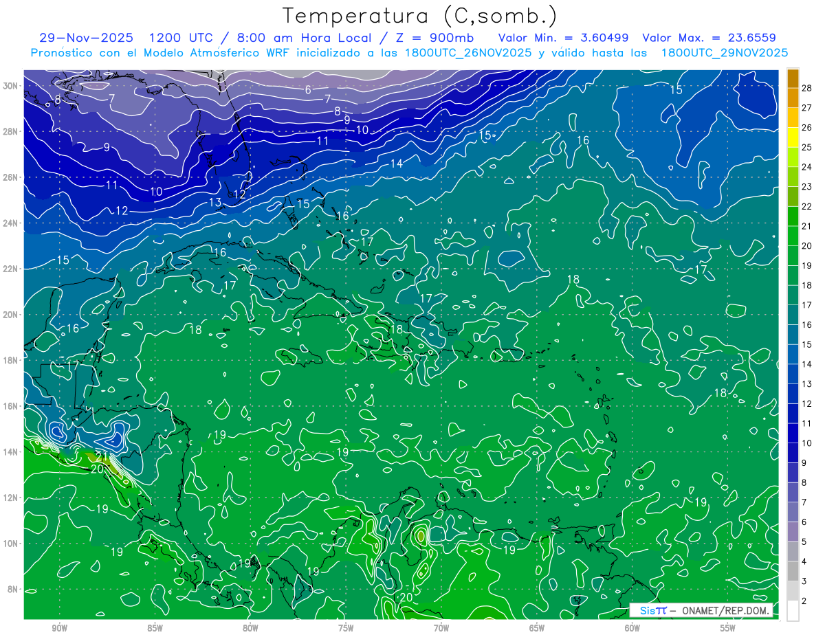
Task: Click color bar label "4"
Action: point(804,561)
